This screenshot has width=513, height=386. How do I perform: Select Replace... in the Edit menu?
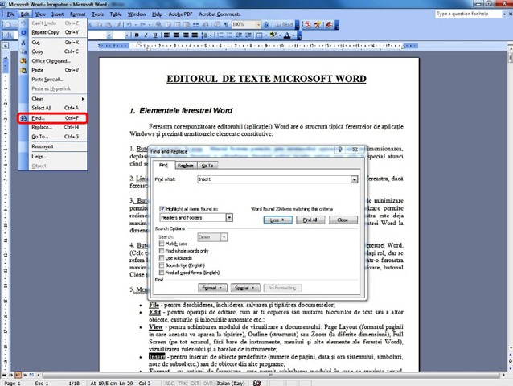click(x=53, y=127)
